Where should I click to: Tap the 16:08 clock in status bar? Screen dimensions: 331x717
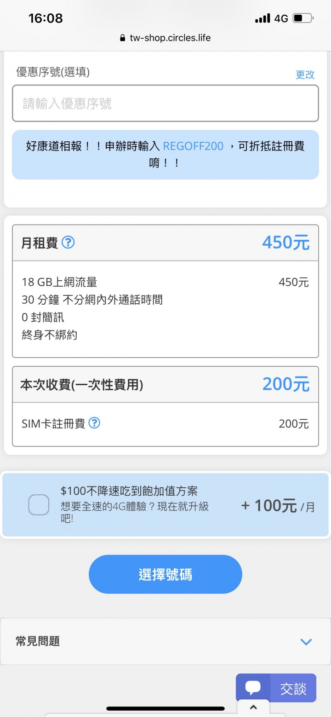tap(46, 18)
